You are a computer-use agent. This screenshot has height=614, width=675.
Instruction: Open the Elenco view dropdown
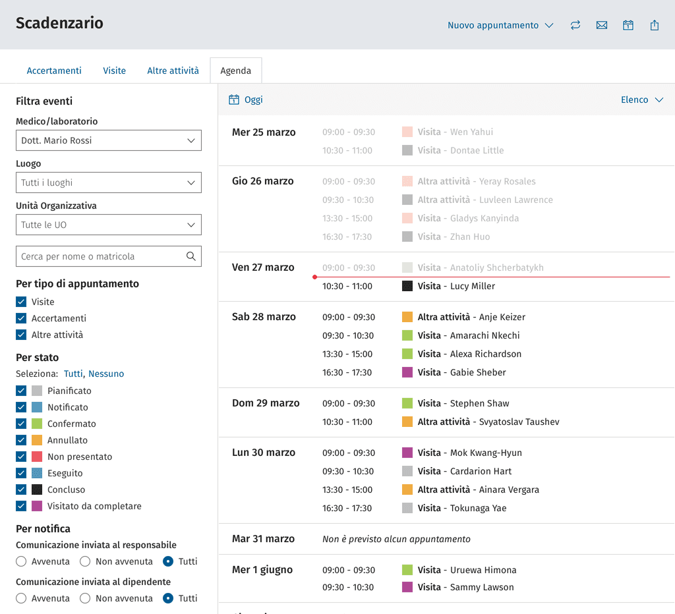point(642,99)
